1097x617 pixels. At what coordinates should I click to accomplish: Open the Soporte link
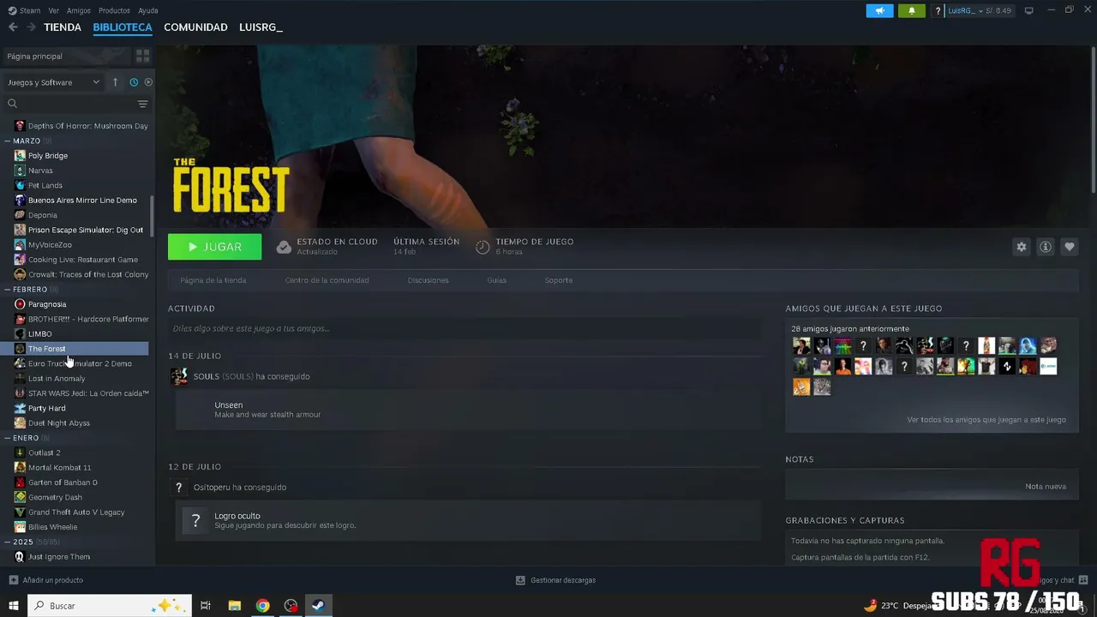pyautogui.click(x=559, y=280)
